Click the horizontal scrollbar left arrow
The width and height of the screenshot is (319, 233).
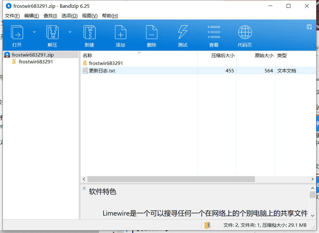point(84,179)
